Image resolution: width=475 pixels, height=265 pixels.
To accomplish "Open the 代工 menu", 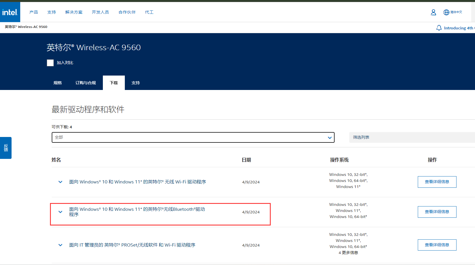I will point(149,12).
